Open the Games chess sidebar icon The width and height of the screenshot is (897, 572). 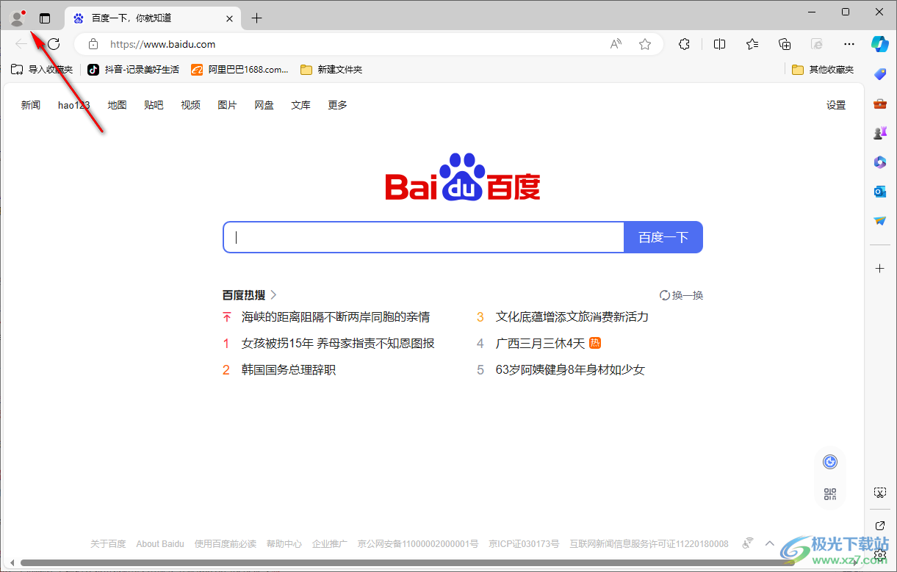(x=880, y=133)
